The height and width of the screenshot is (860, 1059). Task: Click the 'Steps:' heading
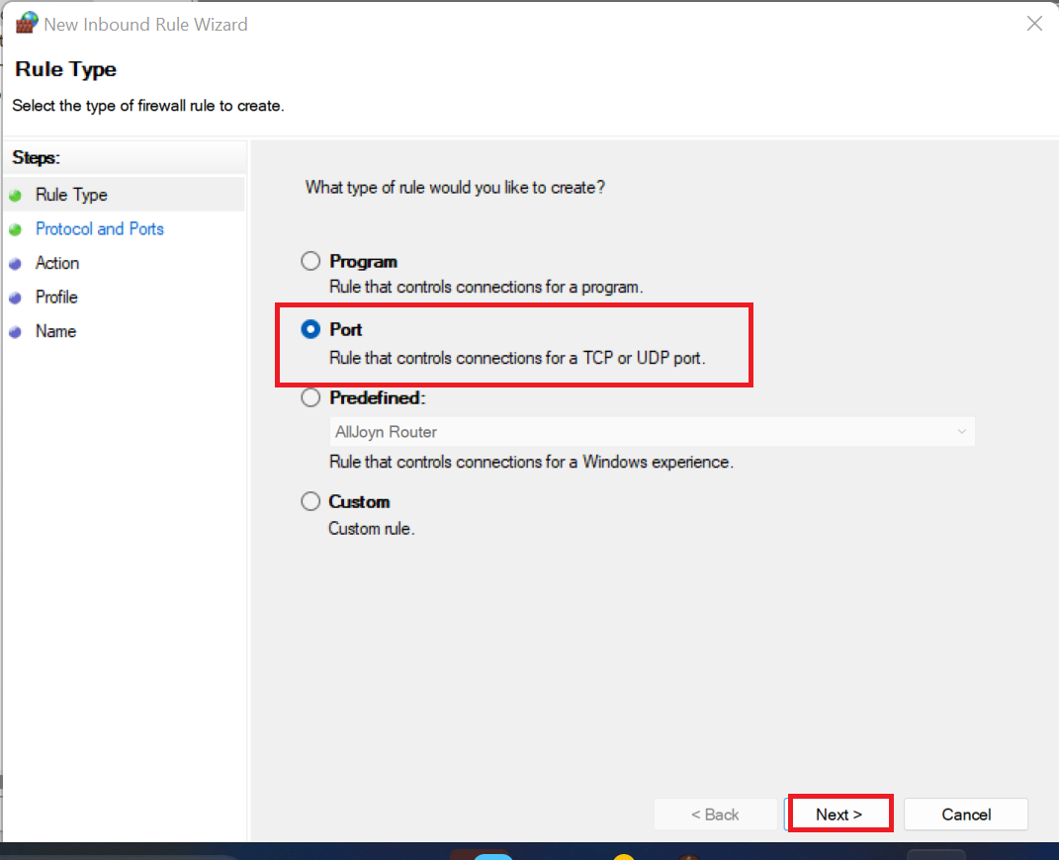[36, 158]
